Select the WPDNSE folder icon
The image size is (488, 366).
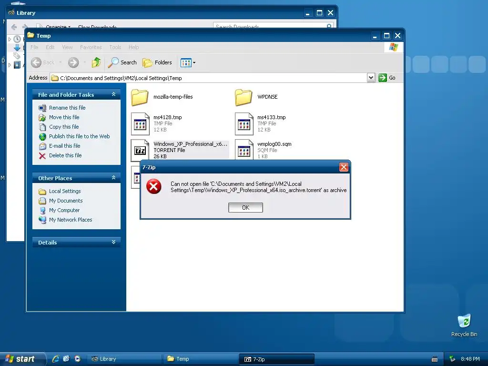(244, 97)
